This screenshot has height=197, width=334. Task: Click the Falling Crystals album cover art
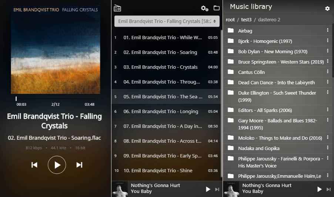[x=56, y=50]
